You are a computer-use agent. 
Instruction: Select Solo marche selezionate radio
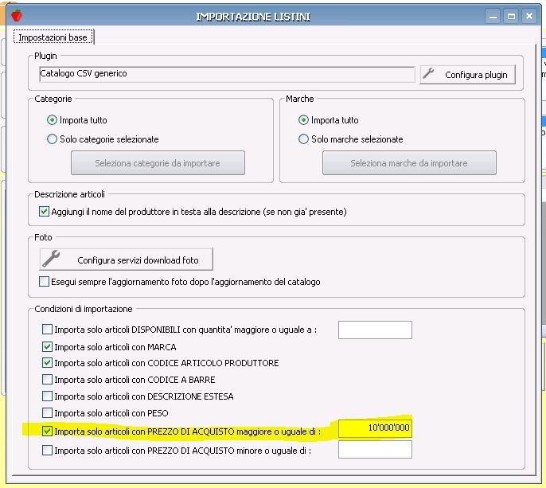click(x=303, y=139)
